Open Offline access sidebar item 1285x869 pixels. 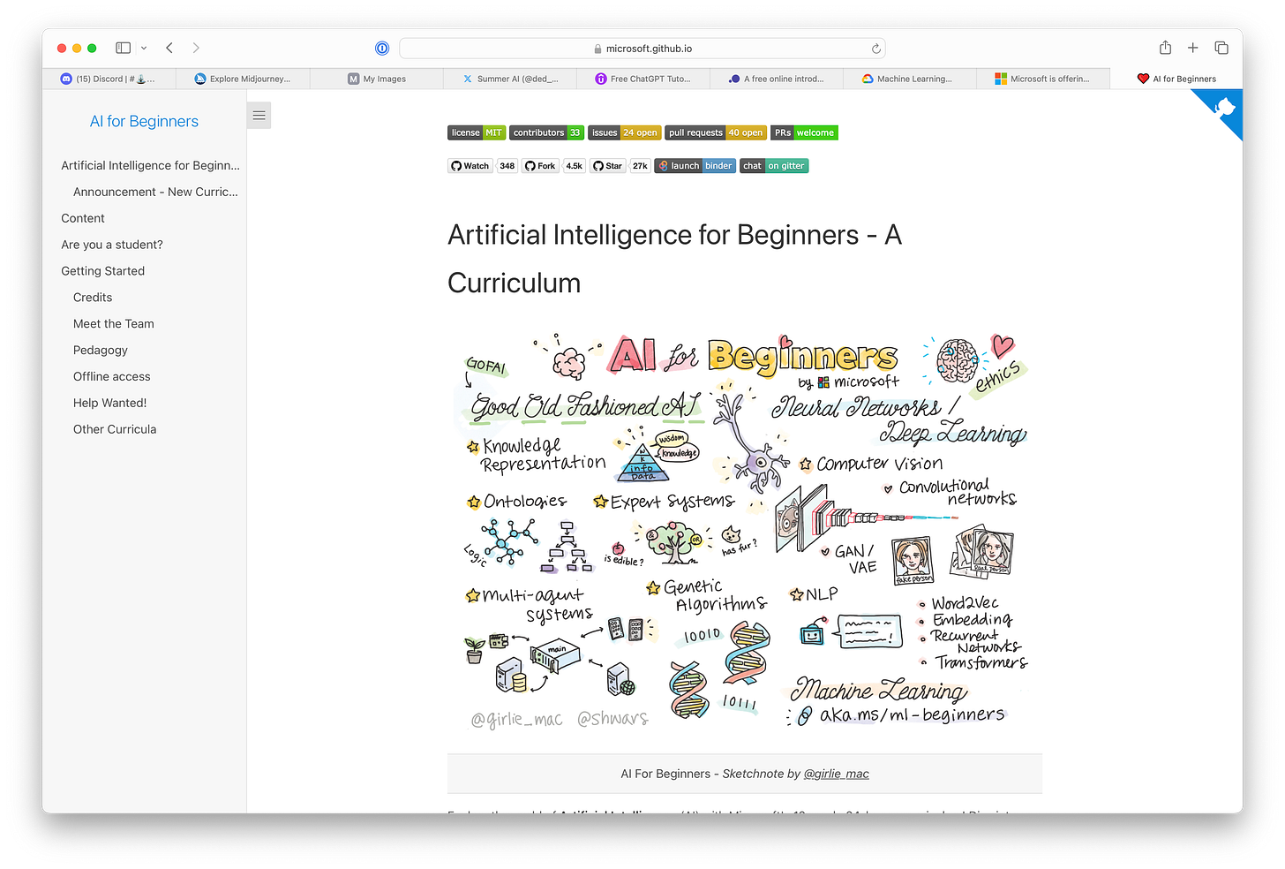(112, 376)
